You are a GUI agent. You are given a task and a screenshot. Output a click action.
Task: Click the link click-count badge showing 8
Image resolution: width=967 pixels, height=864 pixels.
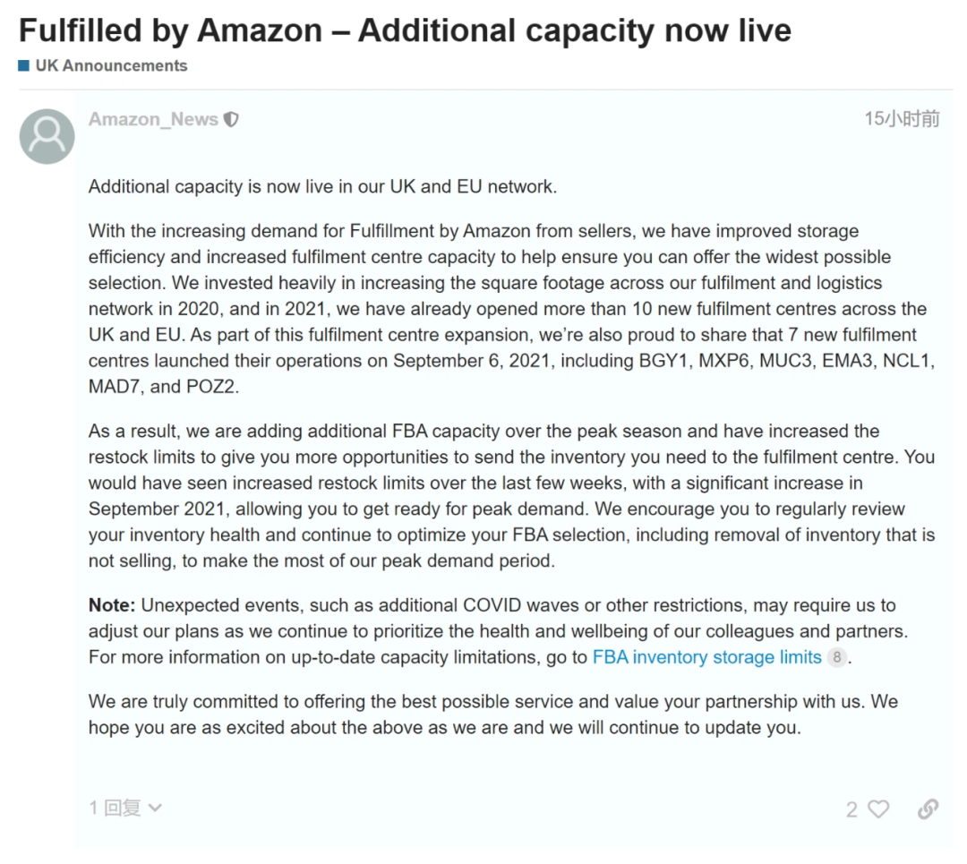tap(836, 657)
